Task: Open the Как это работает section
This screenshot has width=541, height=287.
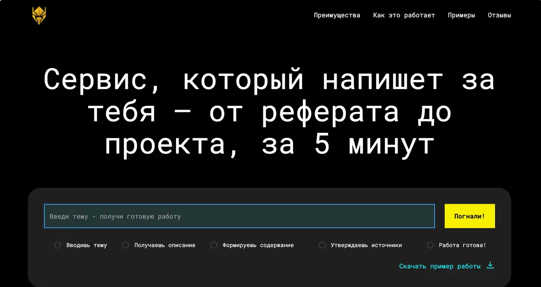Action: pos(404,15)
